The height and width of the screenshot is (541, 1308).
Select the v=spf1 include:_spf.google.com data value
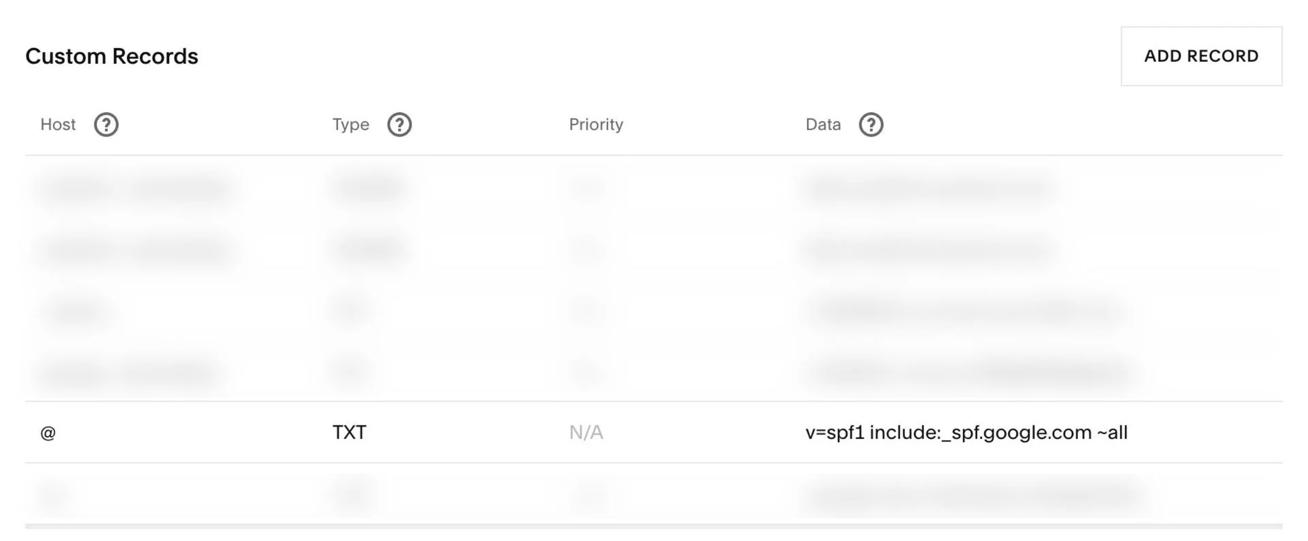point(966,433)
